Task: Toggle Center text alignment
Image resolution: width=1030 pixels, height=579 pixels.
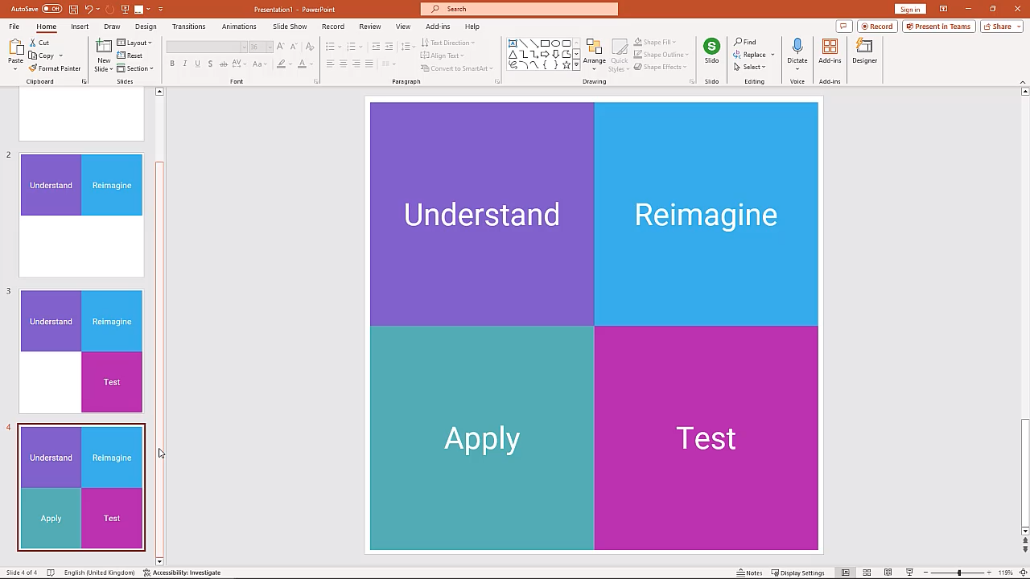Action: pos(343,64)
